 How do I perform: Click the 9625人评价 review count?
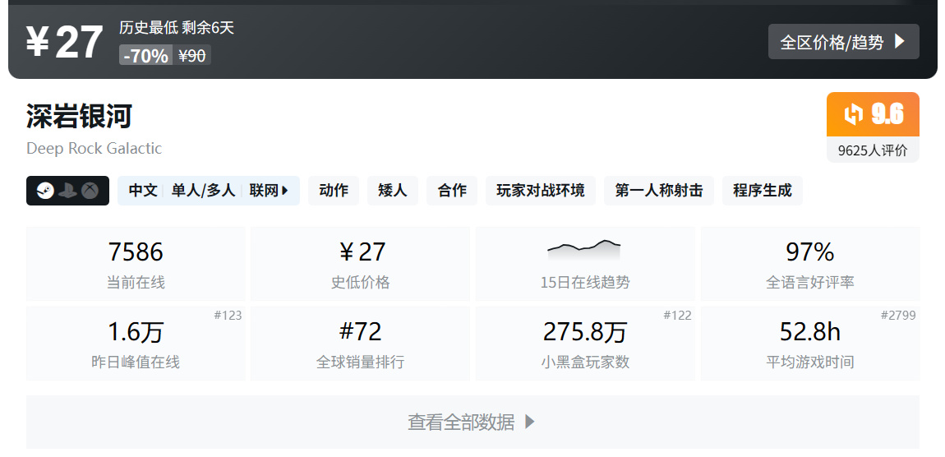tap(873, 150)
